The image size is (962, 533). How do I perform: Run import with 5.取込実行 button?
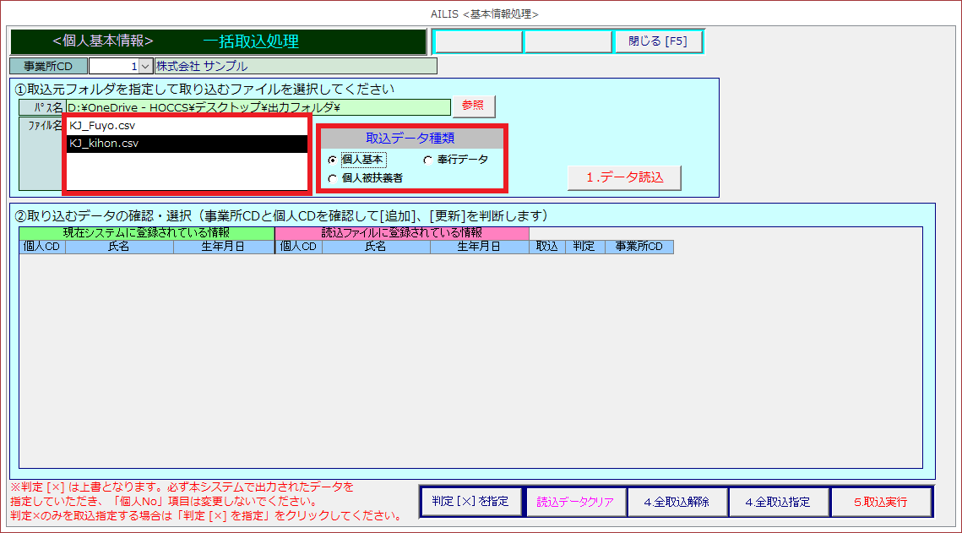pyautogui.click(x=880, y=502)
